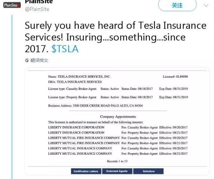Click the Company Appointments heading
The height and width of the screenshot is (179, 214).
(x=118, y=117)
